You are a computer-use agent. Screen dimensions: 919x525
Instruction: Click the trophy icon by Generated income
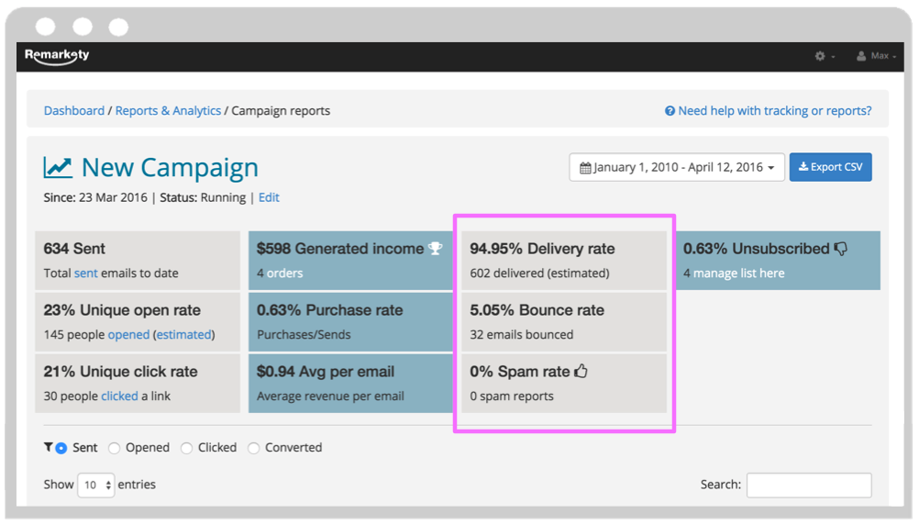pos(435,249)
